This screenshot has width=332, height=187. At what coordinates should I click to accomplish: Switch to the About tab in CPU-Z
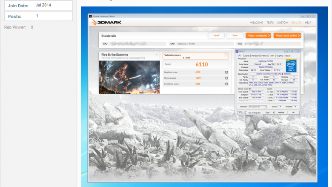[x=287, y=56]
